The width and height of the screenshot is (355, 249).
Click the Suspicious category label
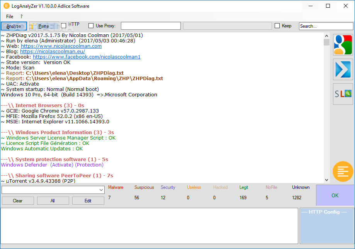(x=144, y=187)
